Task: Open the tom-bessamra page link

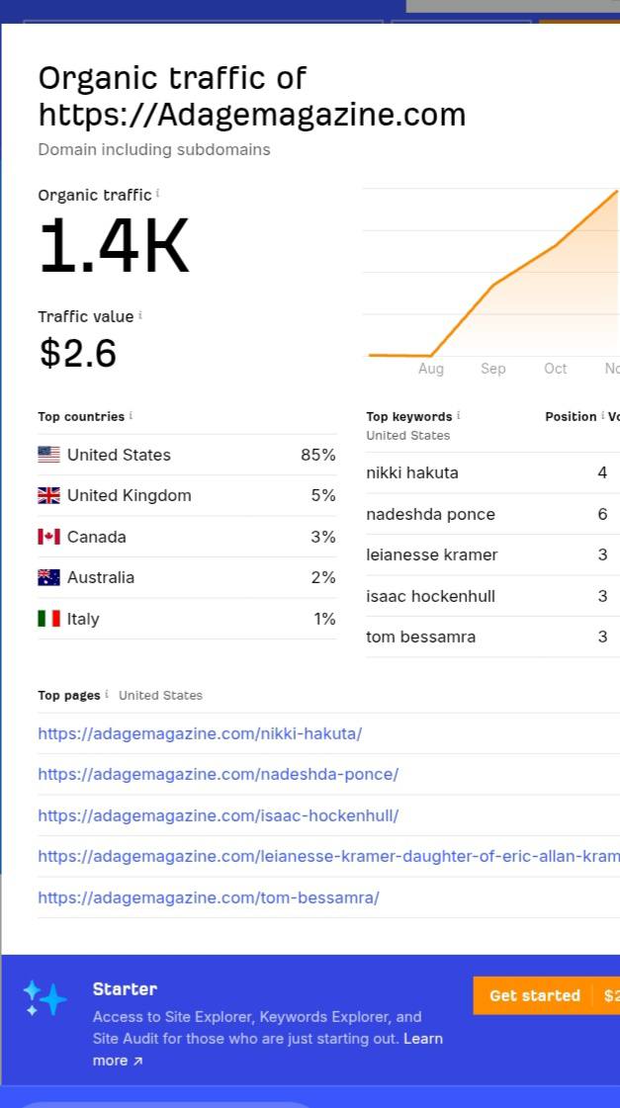Action: tap(208, 897)
